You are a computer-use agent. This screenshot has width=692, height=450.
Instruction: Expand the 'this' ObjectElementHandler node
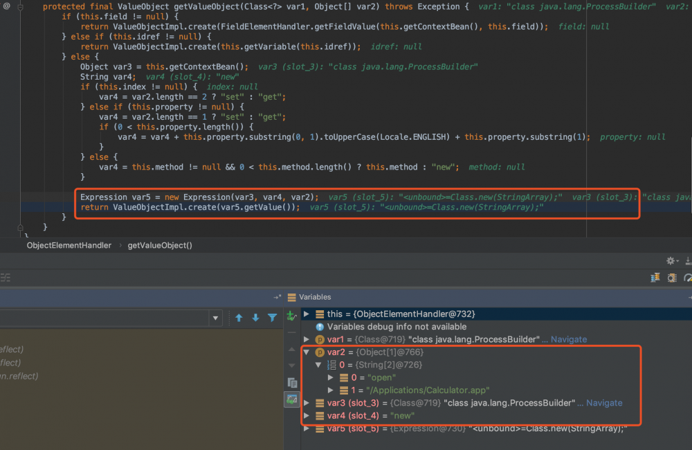[307, 314]
